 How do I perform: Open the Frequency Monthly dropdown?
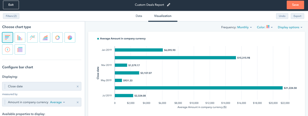244,27
